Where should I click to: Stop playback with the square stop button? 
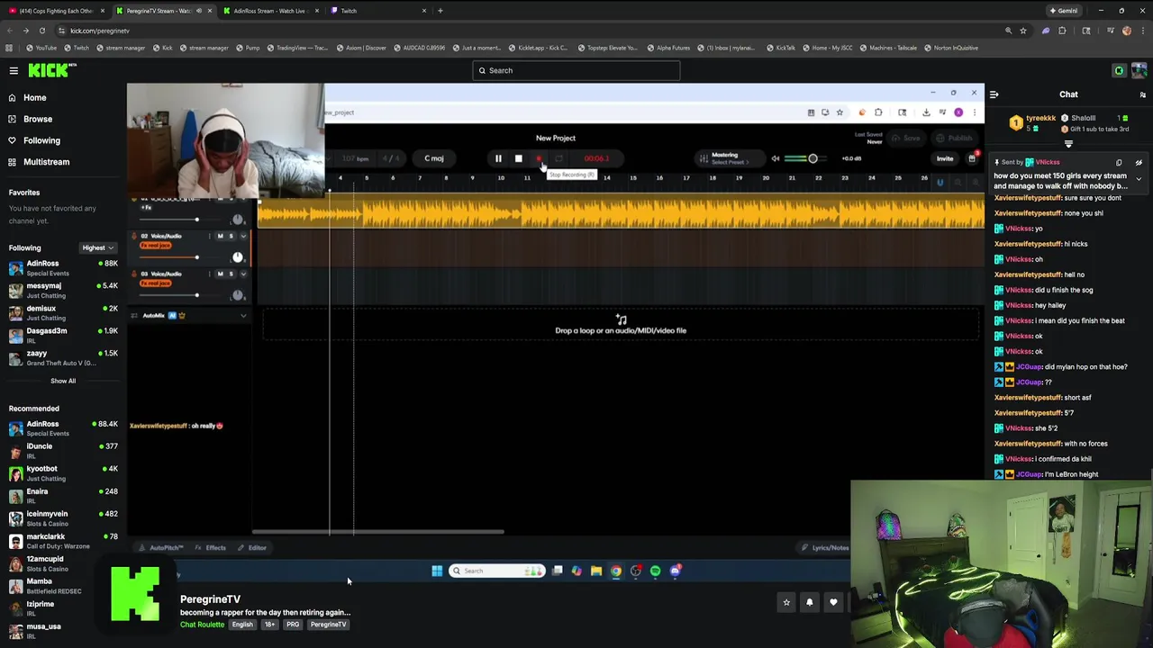[518, 158]
